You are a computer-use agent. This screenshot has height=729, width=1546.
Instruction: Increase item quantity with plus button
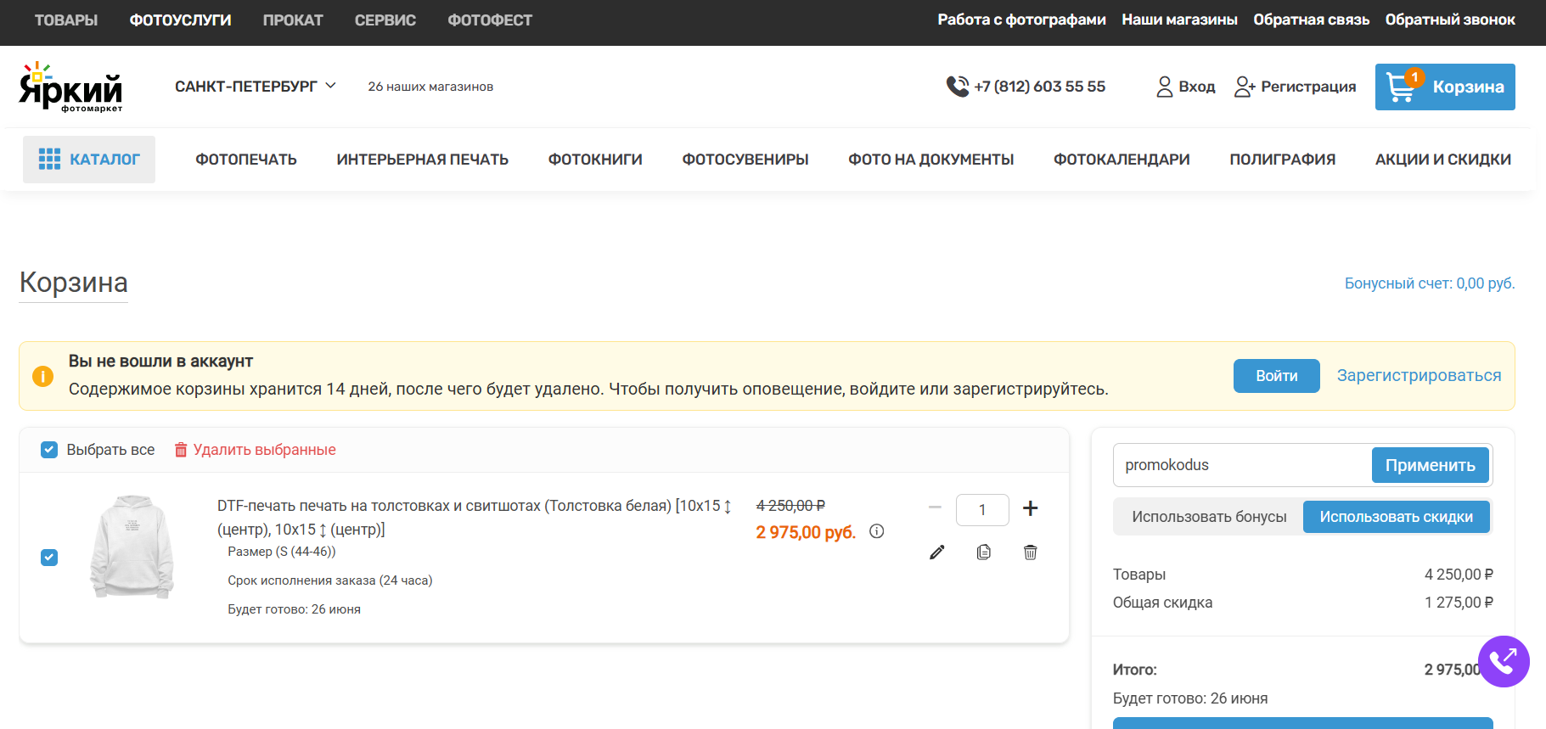coord(1030,508)
